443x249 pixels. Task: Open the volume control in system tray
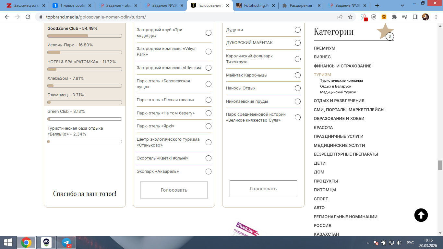pos(399,243)
